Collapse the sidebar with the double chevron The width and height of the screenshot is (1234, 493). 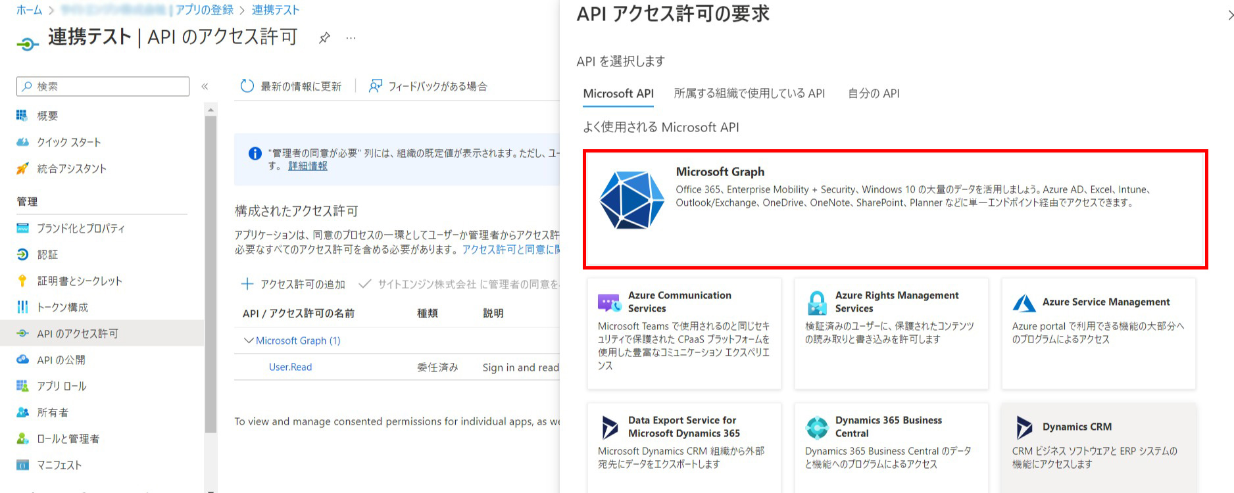(x=205, y=86)
